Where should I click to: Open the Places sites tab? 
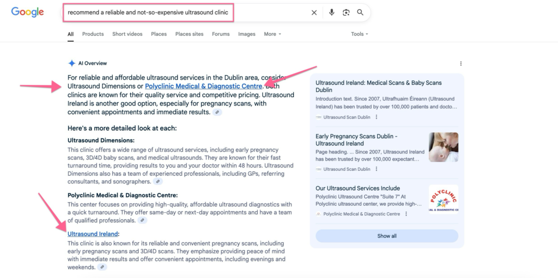point(189,34)
